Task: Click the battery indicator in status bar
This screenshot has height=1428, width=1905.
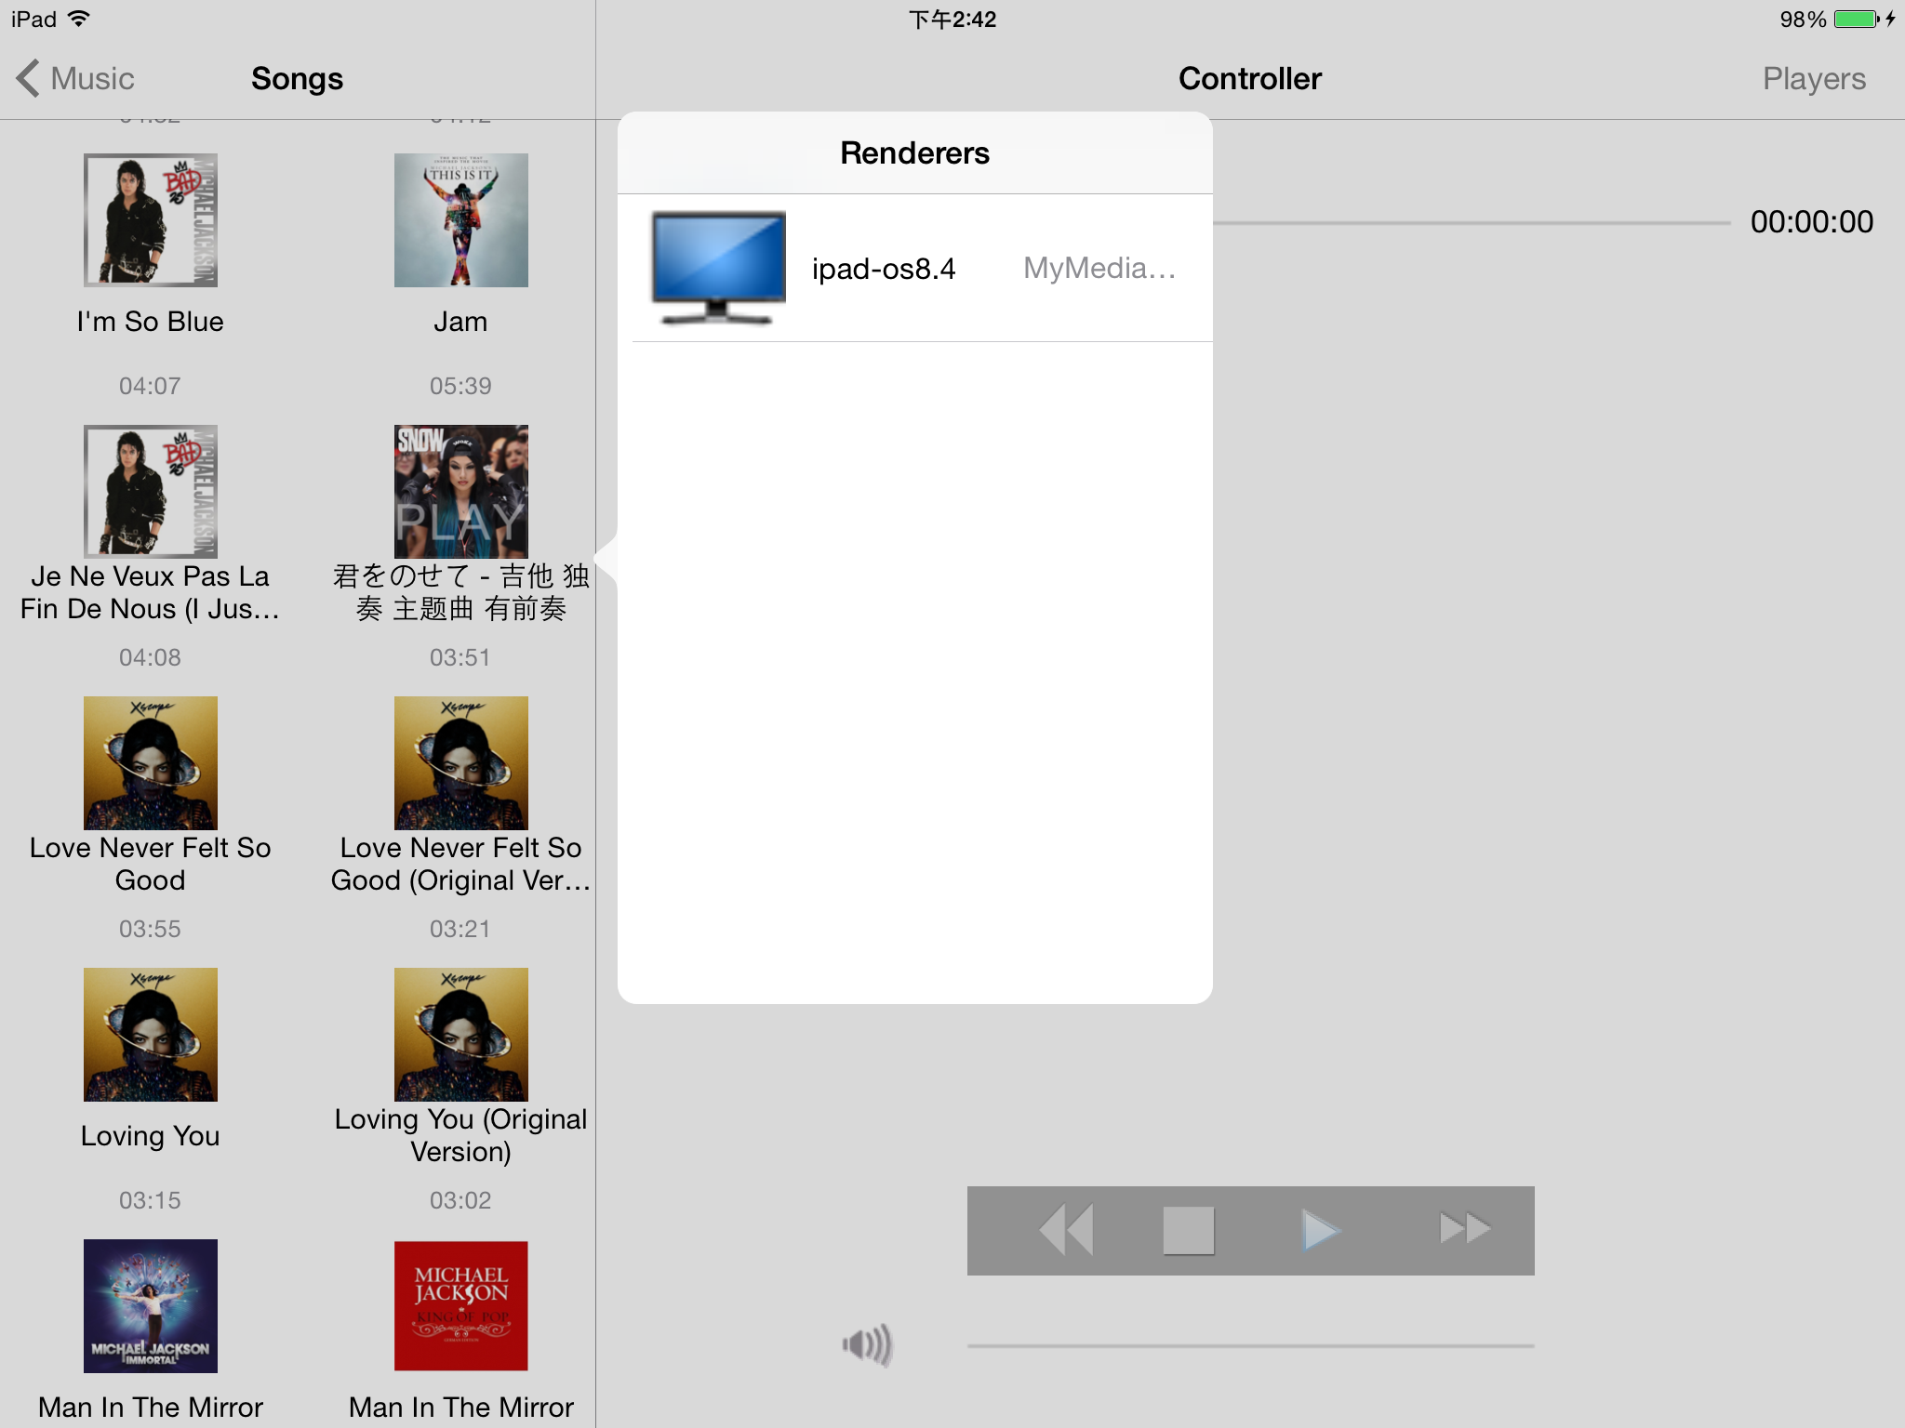Action: 1856,19
